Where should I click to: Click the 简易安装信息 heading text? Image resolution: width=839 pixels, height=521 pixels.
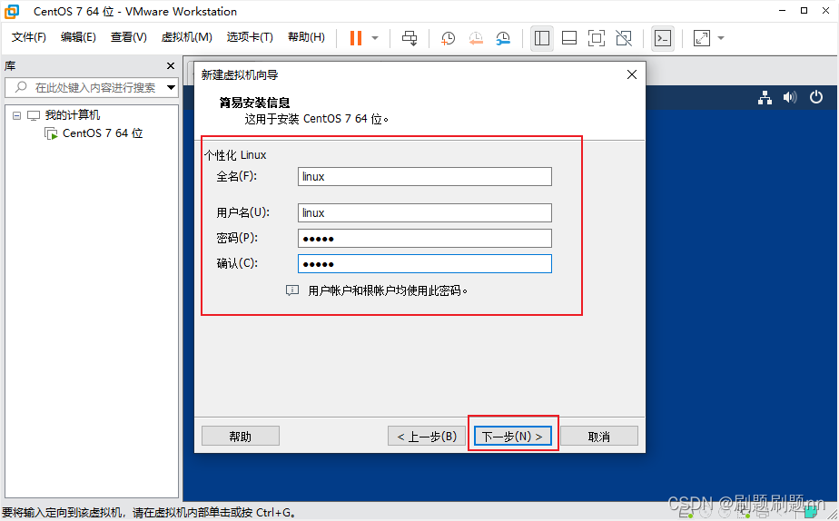(x=254, y=103)
